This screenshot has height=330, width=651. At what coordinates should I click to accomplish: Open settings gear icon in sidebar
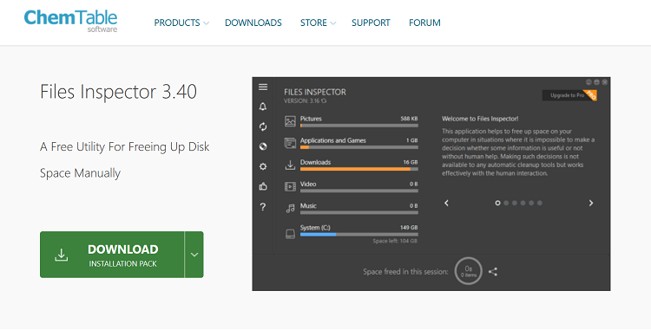tap(263, 166)
